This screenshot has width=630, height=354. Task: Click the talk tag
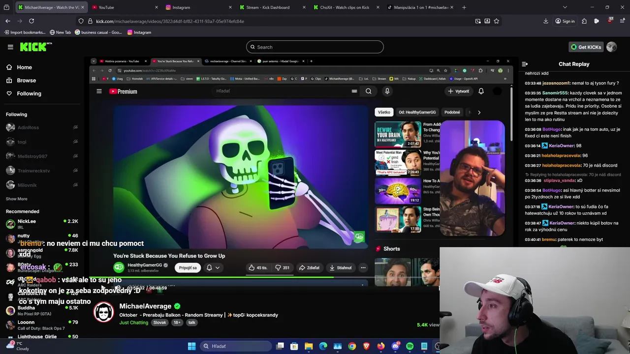191,323
